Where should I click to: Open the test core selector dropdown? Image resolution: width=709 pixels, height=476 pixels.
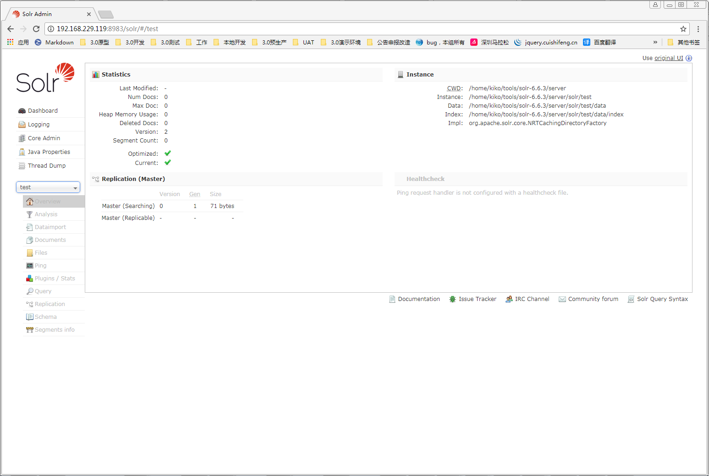click(48, 187)
